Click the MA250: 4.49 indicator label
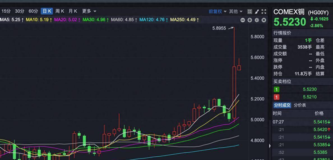Viewport: 333px width, 160px height. click(185, 20)
